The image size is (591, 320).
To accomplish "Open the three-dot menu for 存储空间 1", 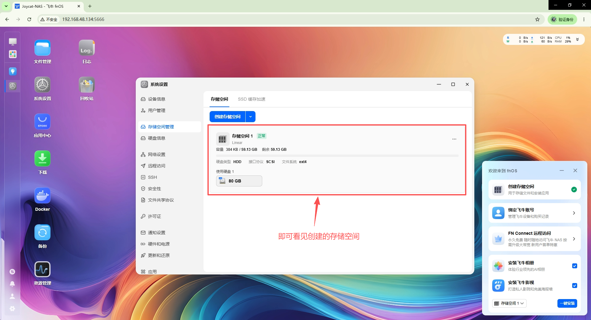I will pyautogui.click(x=454, y=139).
